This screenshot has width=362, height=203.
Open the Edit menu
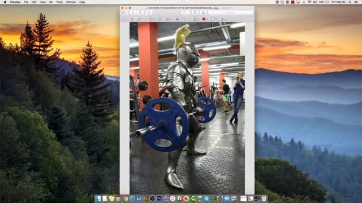[34, 2]
